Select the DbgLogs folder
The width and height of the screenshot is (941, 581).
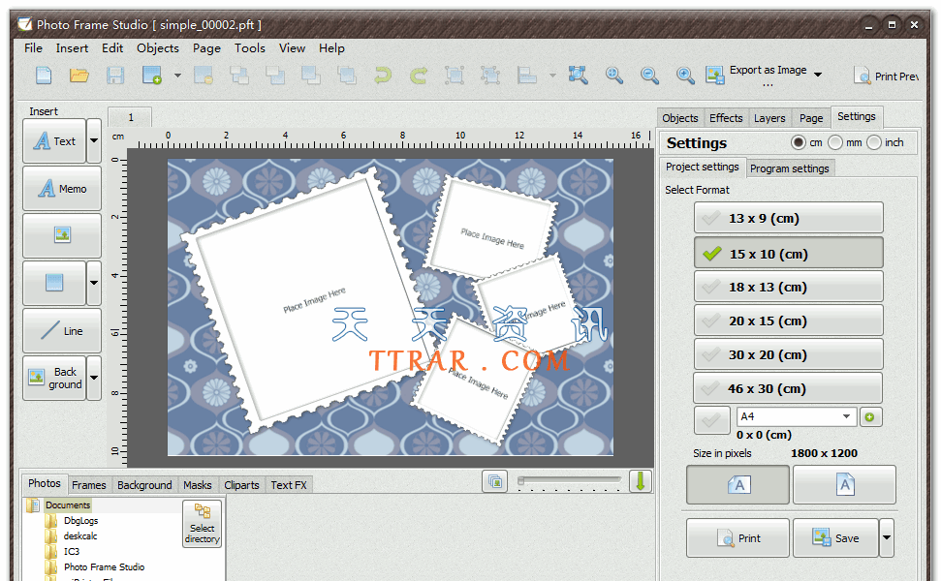click(80, 520)
